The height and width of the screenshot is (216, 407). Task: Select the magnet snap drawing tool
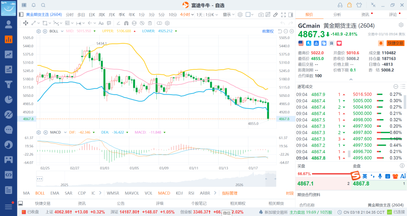tap(126, 23)
